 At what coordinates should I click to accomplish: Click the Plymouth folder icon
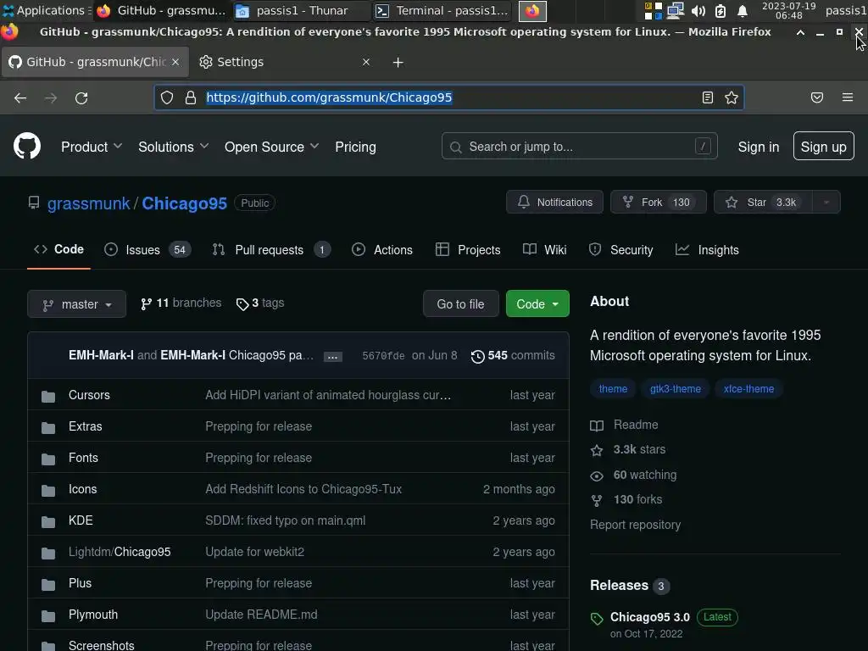(x=48, y=615)
